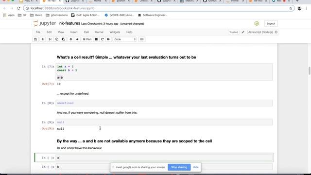The height and width of the screenshot is (175, 311).
Task: Open the View menu
Action: coord(61,32)
